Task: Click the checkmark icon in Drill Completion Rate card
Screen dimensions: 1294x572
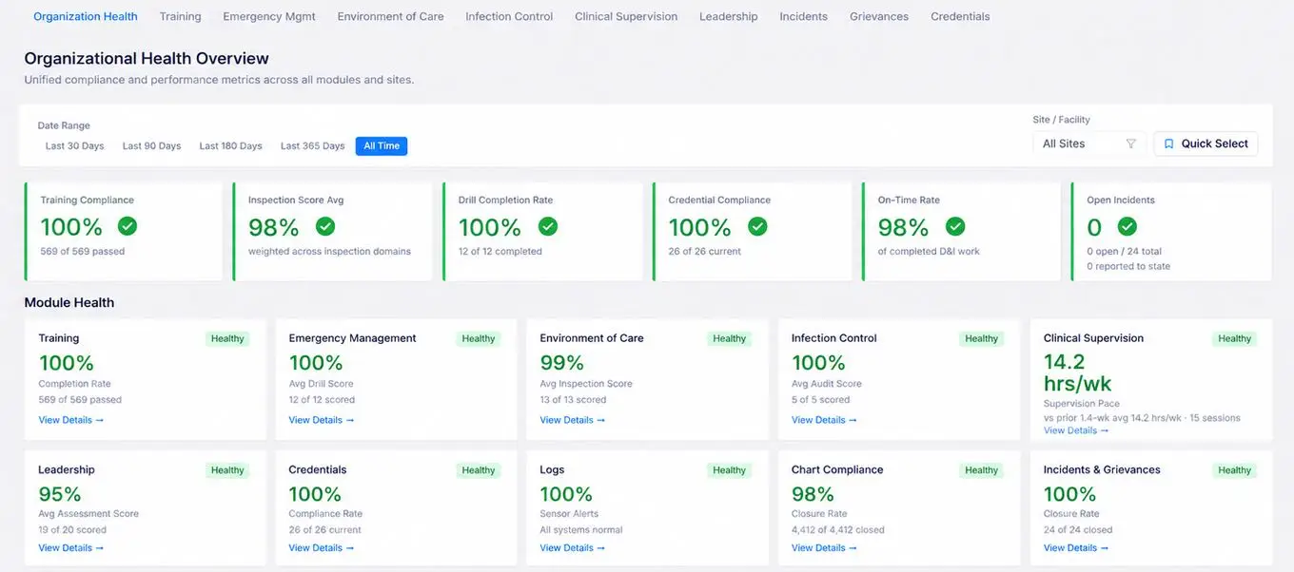Action: (547, 226)
